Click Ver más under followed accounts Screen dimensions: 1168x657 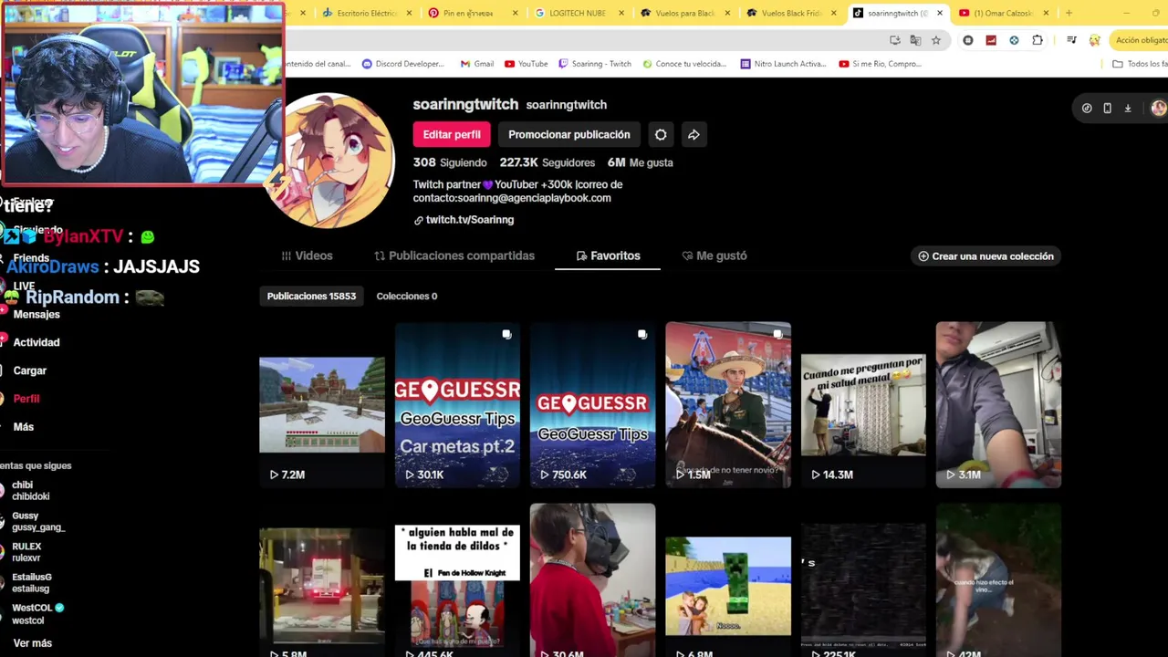(x=32, y=643)
